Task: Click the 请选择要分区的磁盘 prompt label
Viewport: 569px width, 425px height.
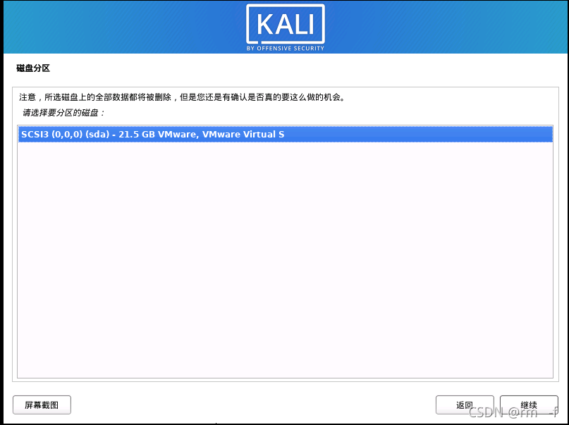Action: [63, 113]
